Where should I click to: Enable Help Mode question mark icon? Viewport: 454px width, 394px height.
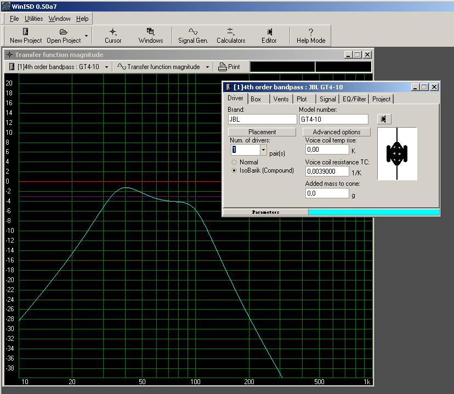pyautogui.click(x=310, y=32)
